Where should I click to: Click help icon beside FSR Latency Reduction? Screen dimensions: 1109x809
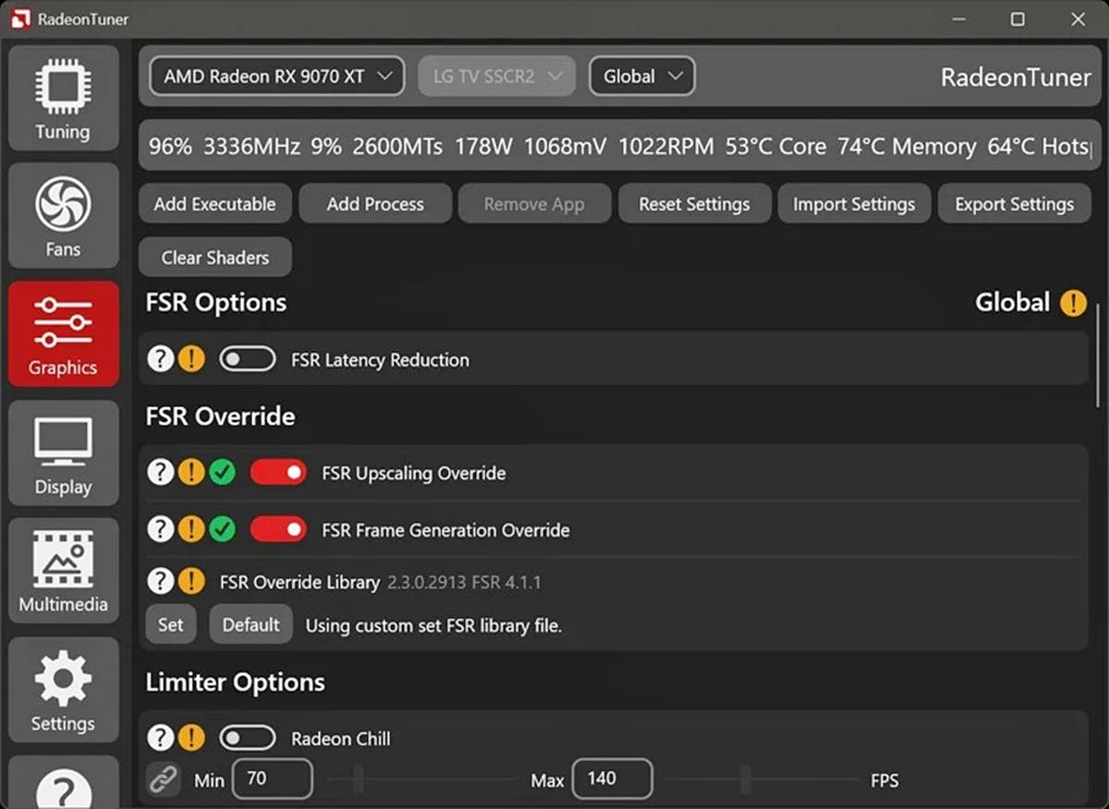click(x=161, y=359)
